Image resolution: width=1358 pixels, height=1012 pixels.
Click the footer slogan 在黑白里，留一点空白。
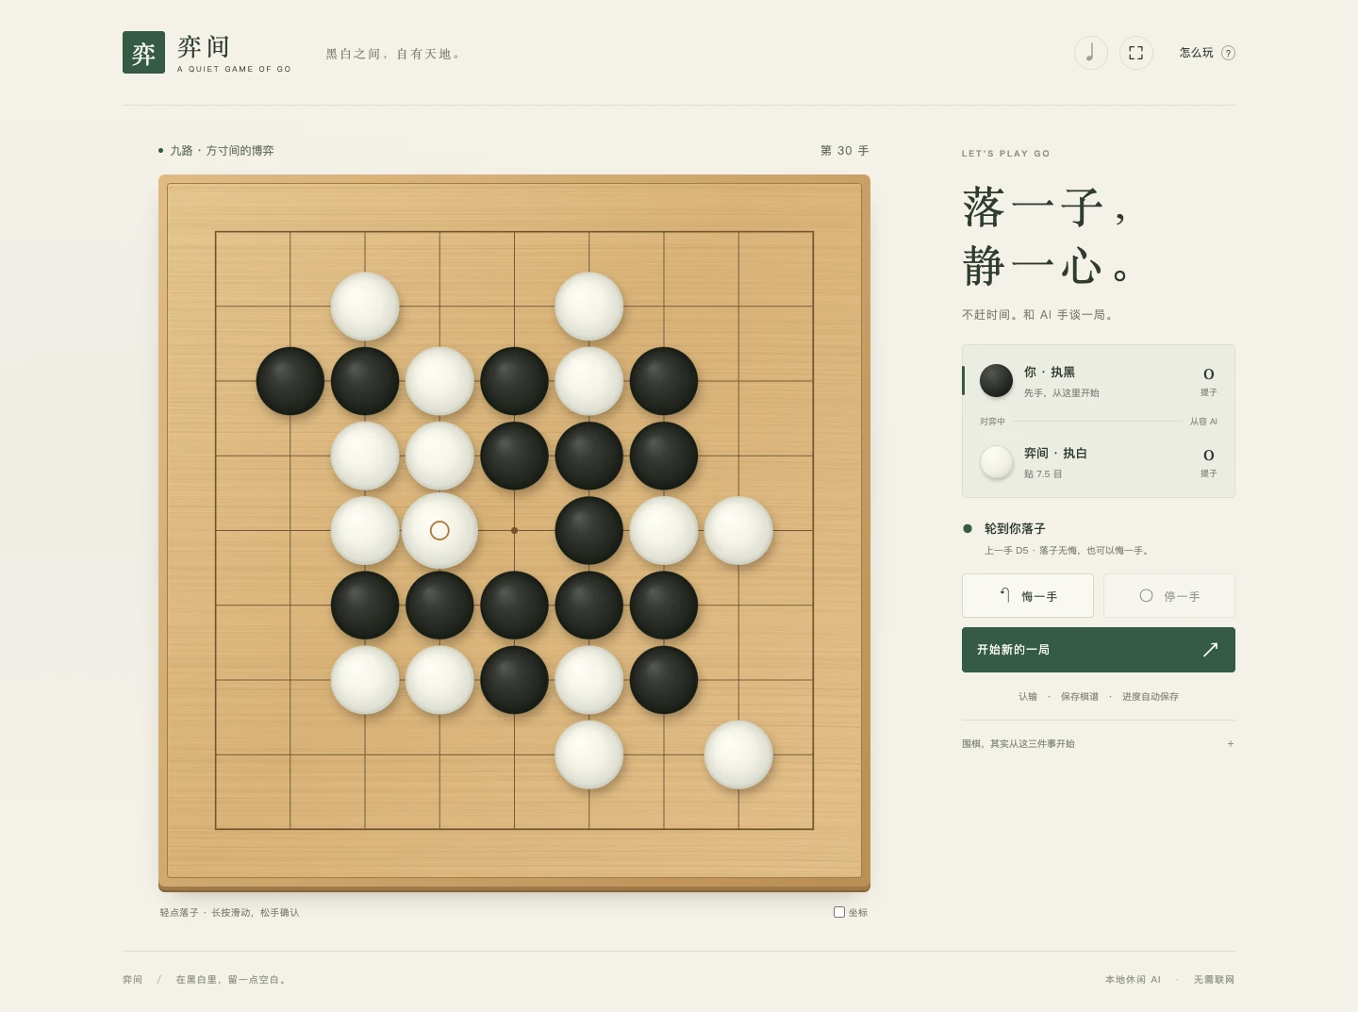(232, 980)
